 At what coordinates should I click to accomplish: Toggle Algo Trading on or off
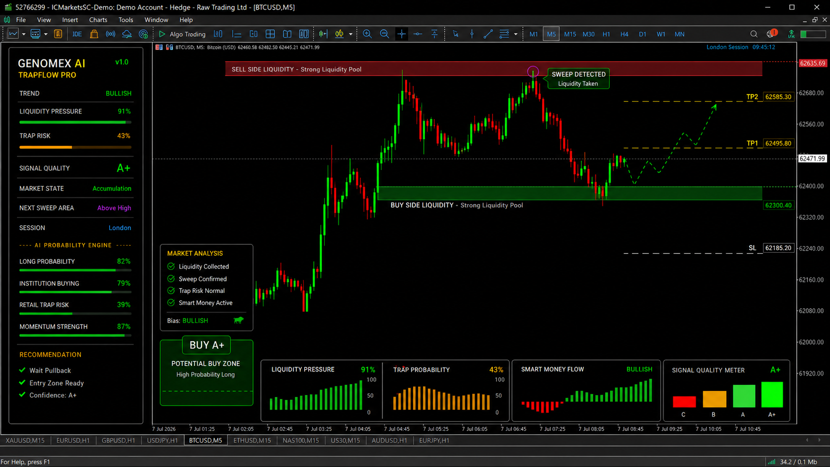[x=182, y=34]
